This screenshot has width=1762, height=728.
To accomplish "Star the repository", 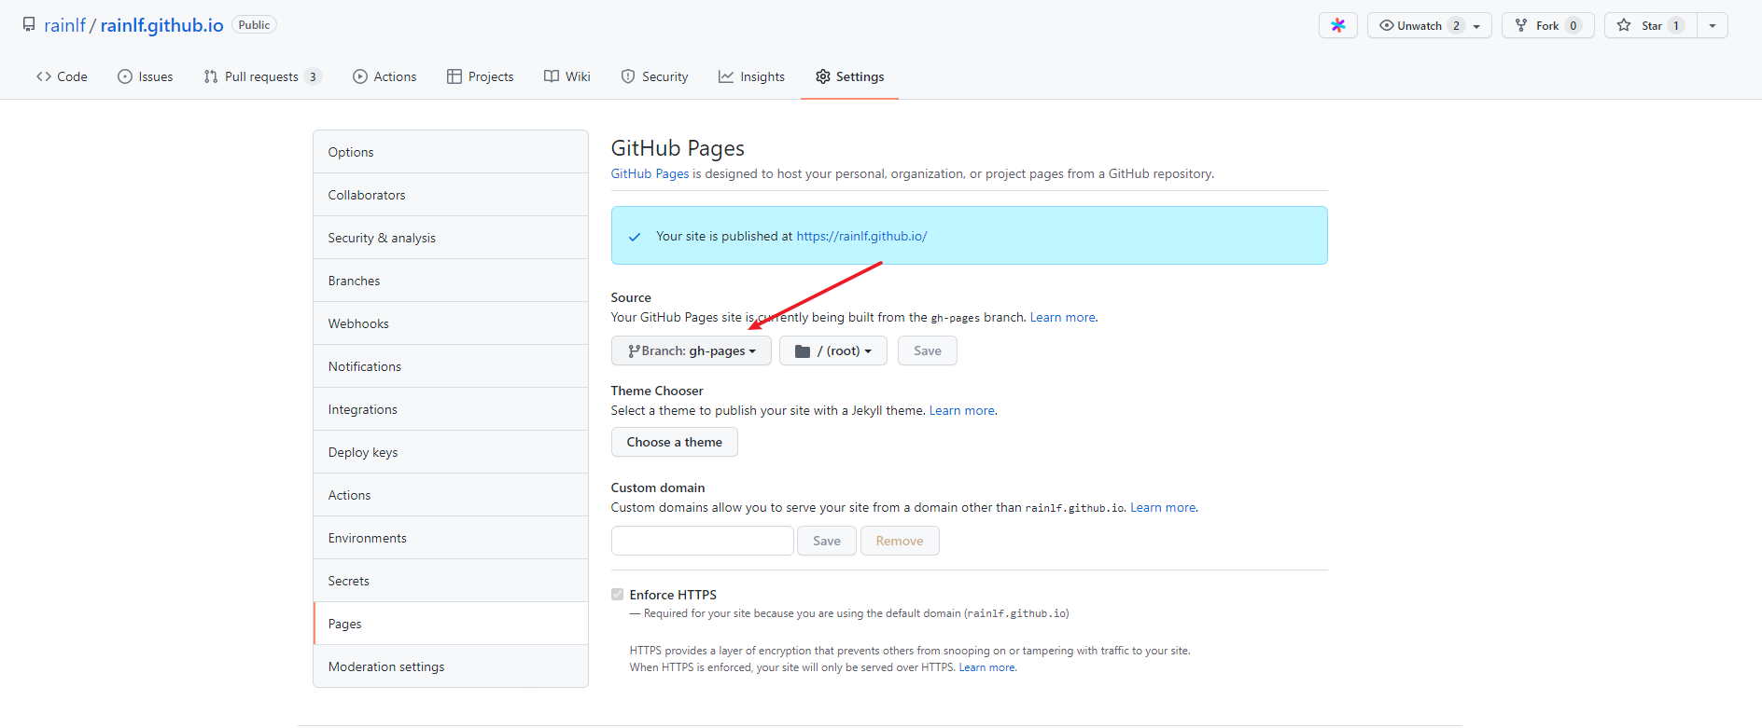I will click(1650, 25).
